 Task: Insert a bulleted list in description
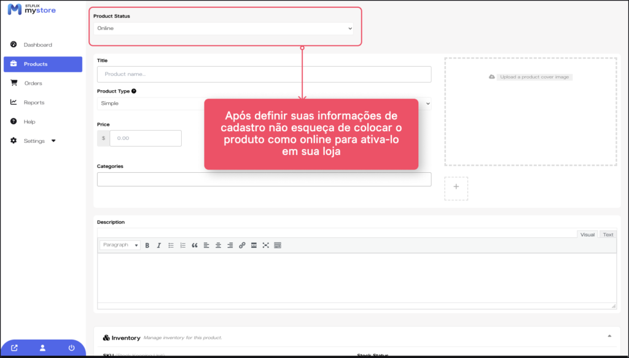pyautogui.click(x=171, y=245)
